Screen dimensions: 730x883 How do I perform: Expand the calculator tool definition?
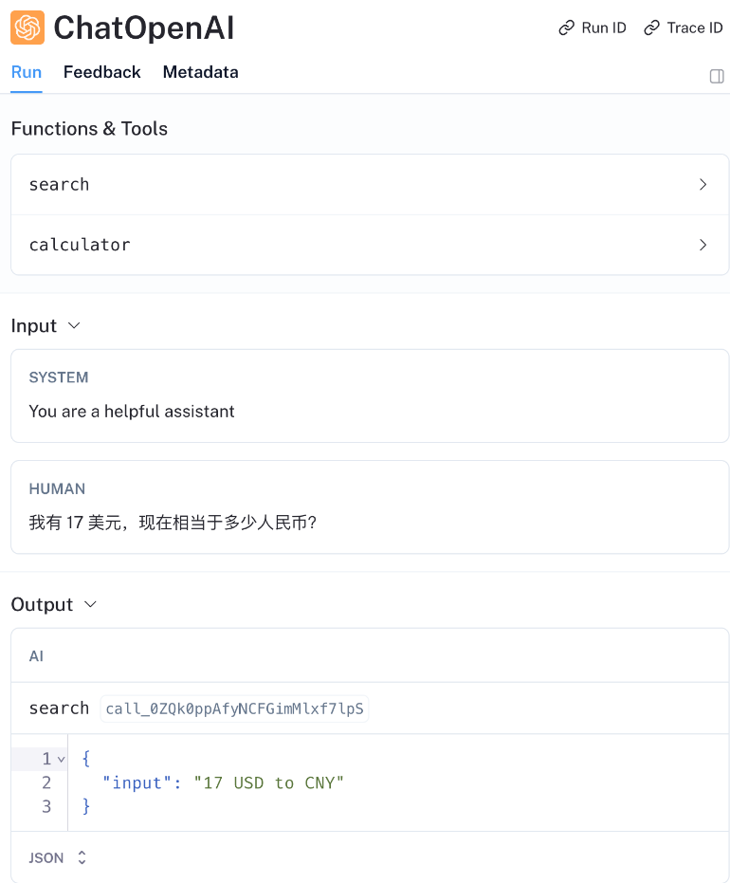pos(703,245)
